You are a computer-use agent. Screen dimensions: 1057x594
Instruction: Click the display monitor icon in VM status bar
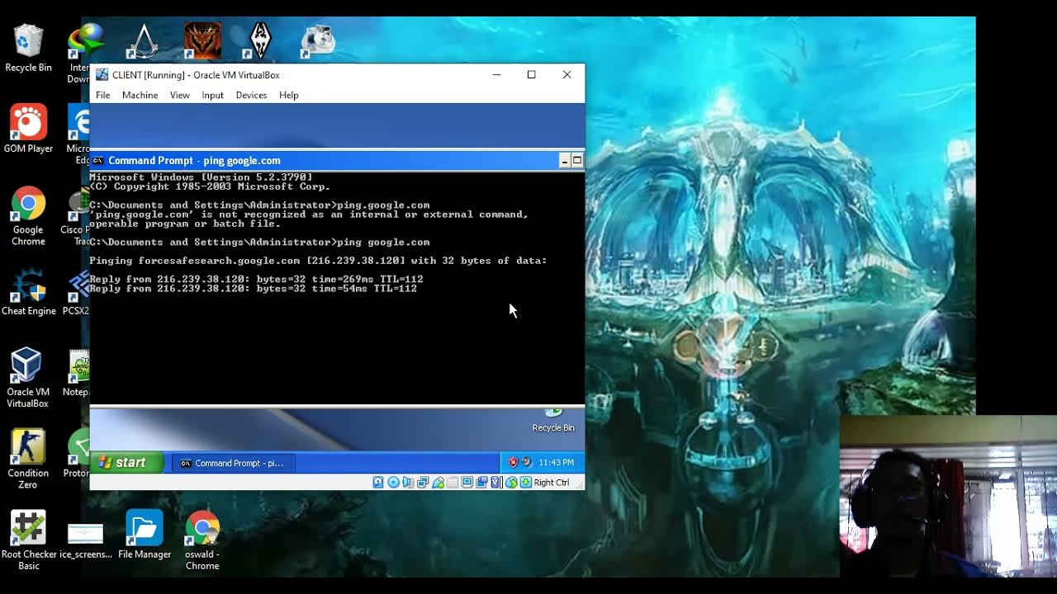(467, 483)
